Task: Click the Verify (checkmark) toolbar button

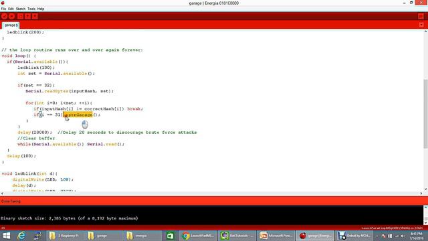Action: click(x=5, y=16)
